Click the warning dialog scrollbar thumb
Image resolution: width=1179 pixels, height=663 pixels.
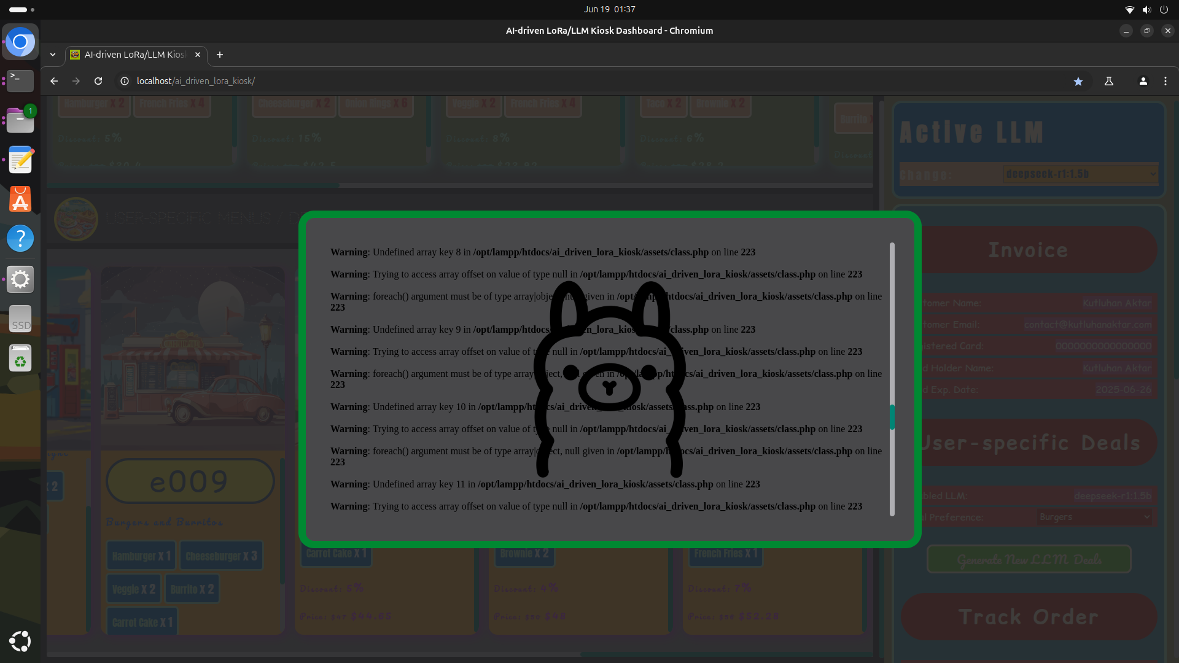(x=892, y=417)
